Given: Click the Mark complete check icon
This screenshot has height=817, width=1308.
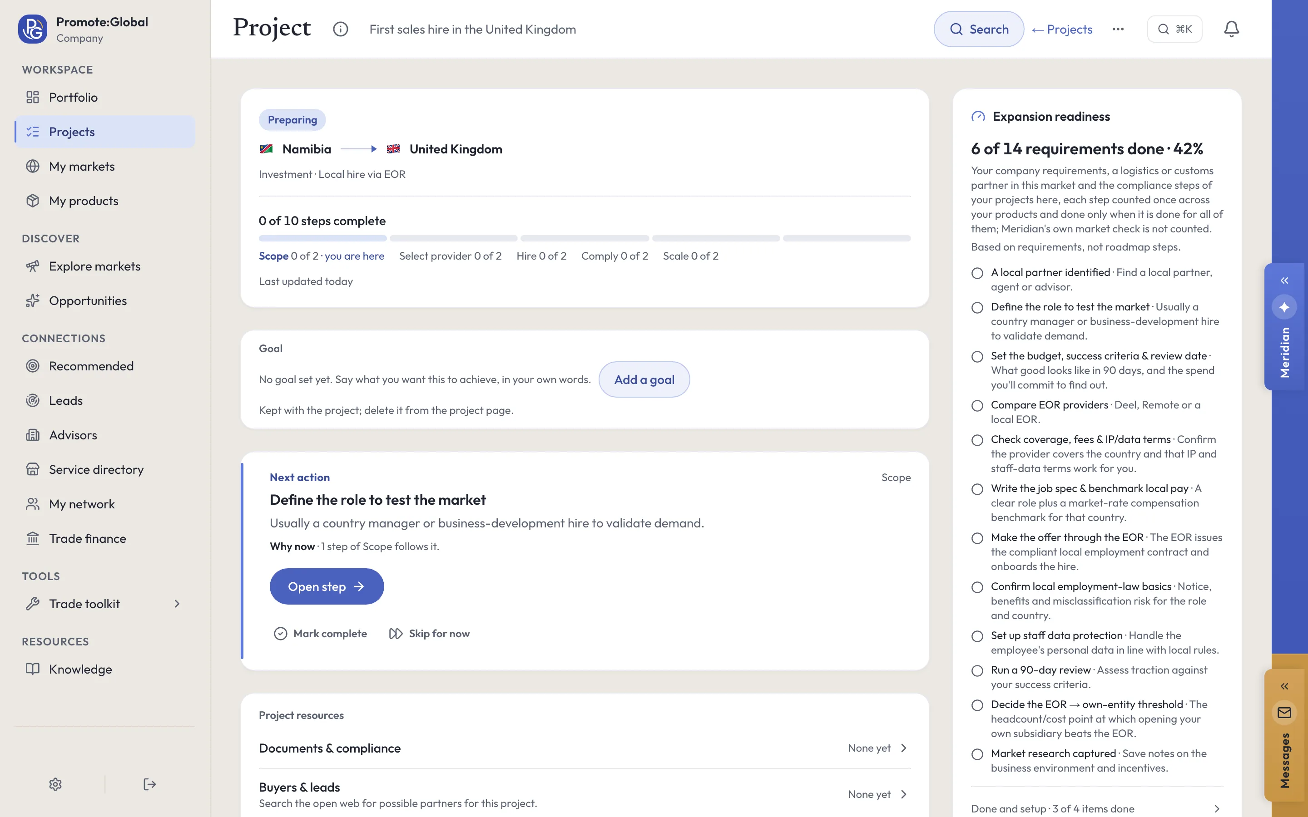Looking at the screenshot, I should pos(281,633).
